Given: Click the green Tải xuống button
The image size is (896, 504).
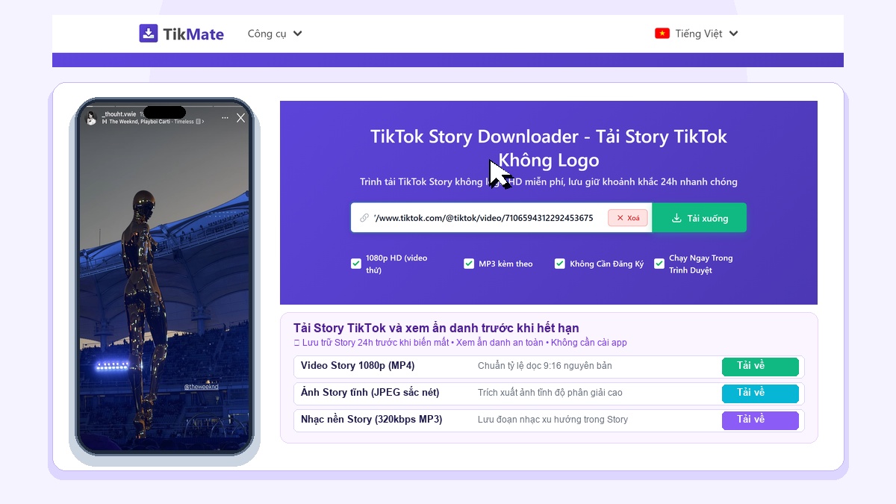Looking at the screenshot, I should click(699, 218).
